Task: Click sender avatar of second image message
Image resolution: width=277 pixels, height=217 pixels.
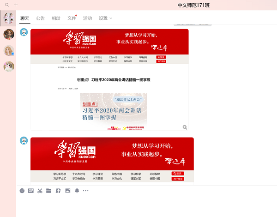Action: [24, 140]
